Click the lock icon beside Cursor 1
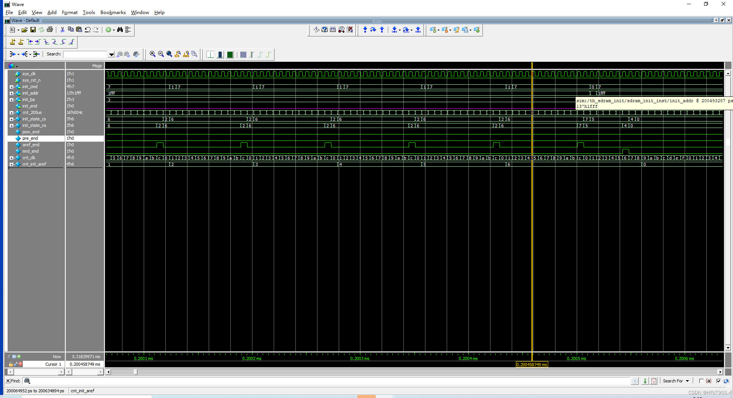 [11, 364]
